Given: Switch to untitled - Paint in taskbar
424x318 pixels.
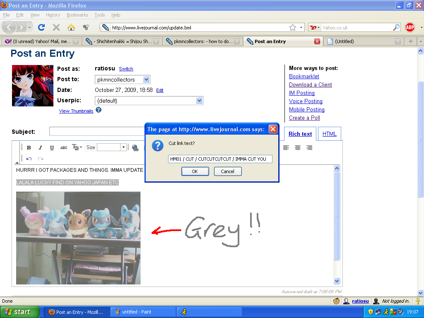Looking at the screenshot, I should click(x=143, y=312).
